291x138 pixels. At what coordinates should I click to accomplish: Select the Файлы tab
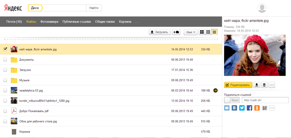31,22
